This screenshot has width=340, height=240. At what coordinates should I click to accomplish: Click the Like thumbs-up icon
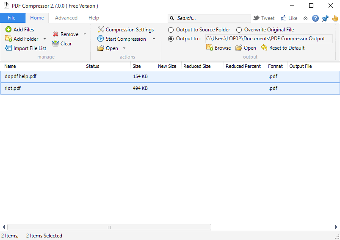click(x=283, y=18)
